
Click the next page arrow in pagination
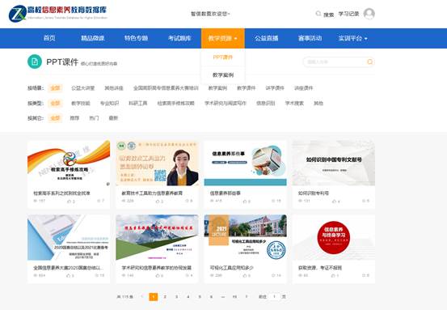click(247, 297)
